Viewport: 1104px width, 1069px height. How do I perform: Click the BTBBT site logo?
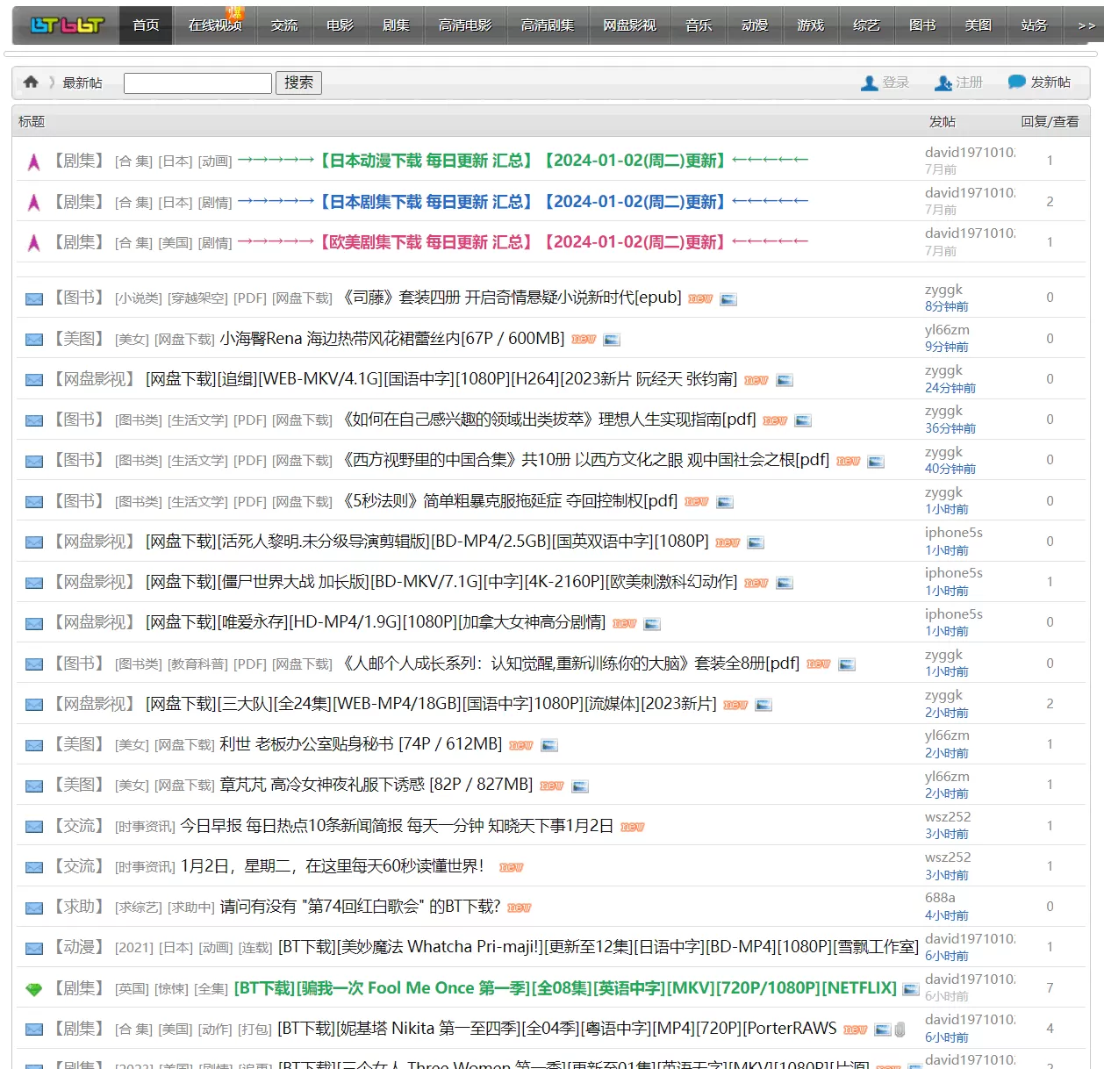(x=67, y=25)
